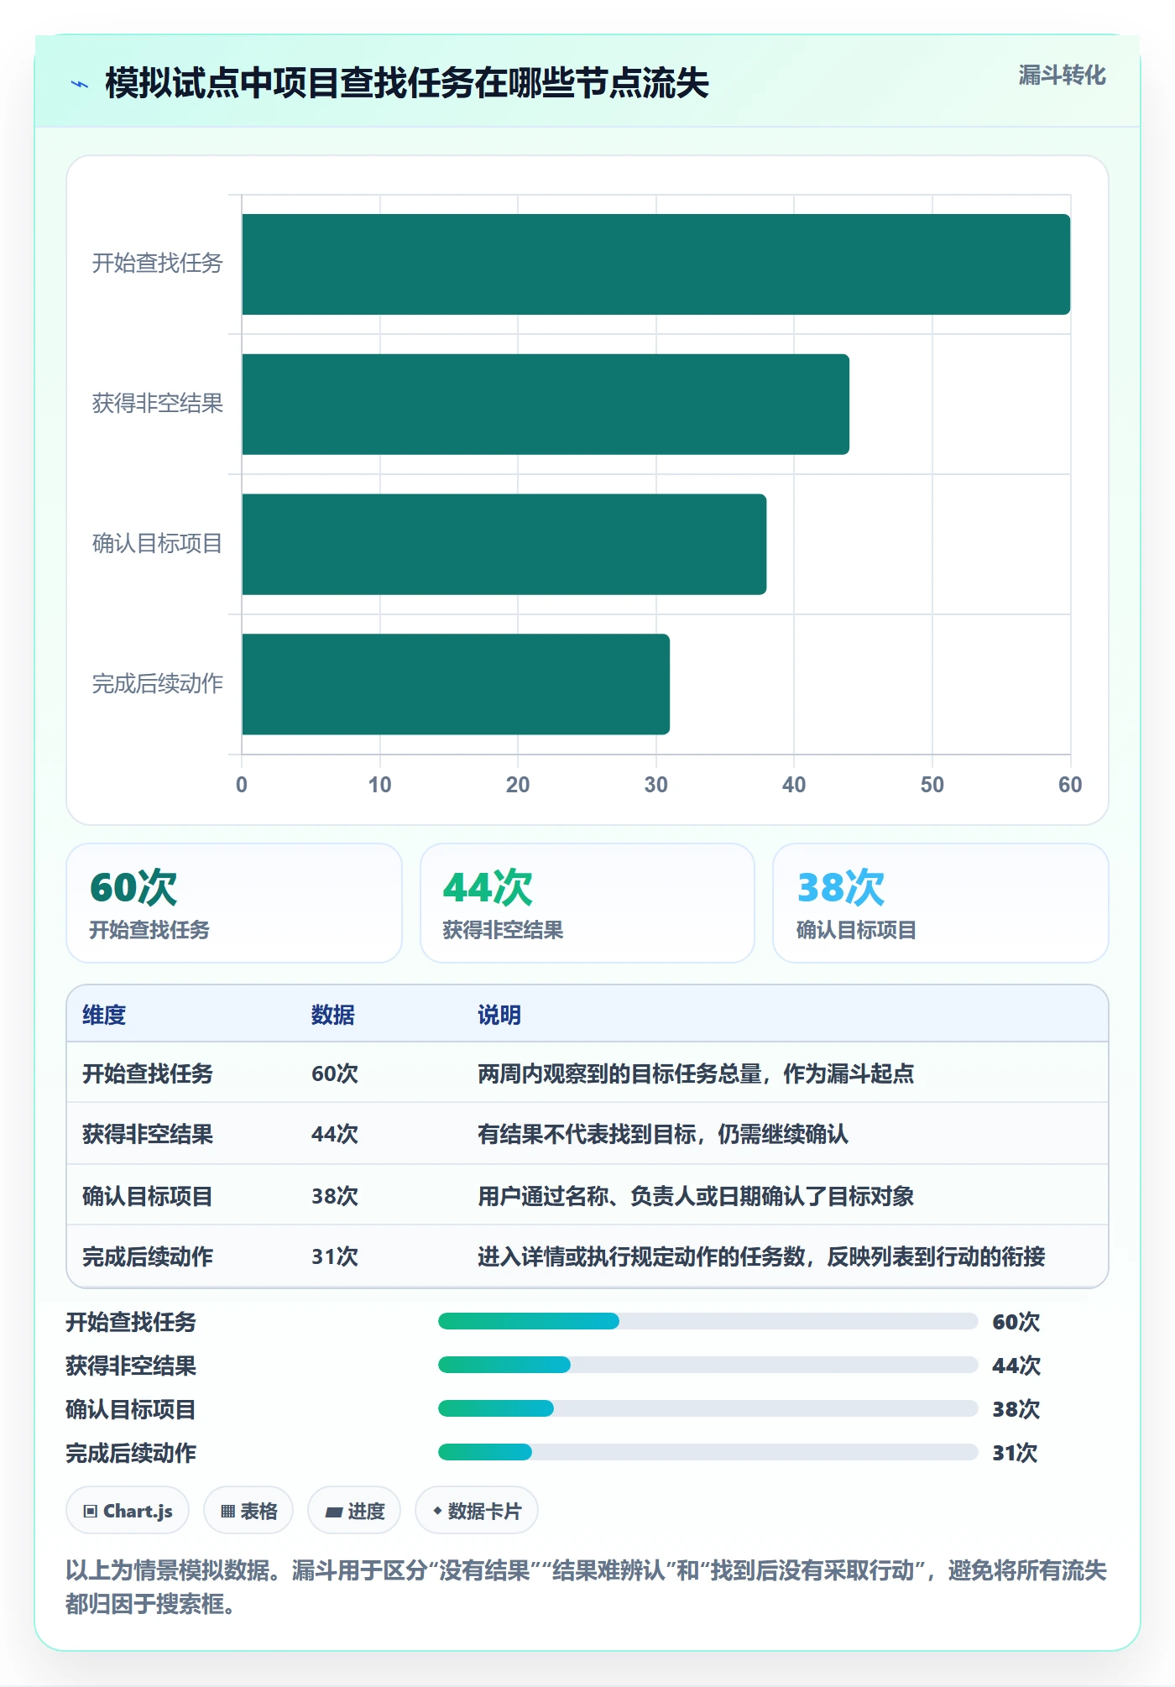Click the 31次 cell in the table
Screen dimensions: 1175x1687
[x=335, y=1256]
